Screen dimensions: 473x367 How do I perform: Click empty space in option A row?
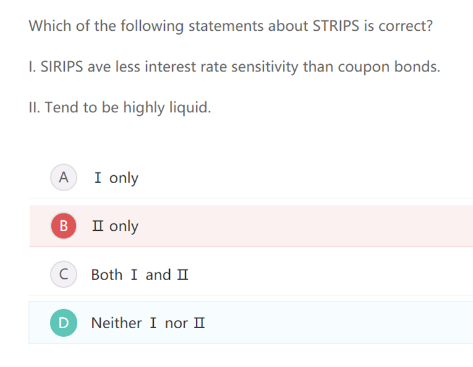(x=309, y=178)
